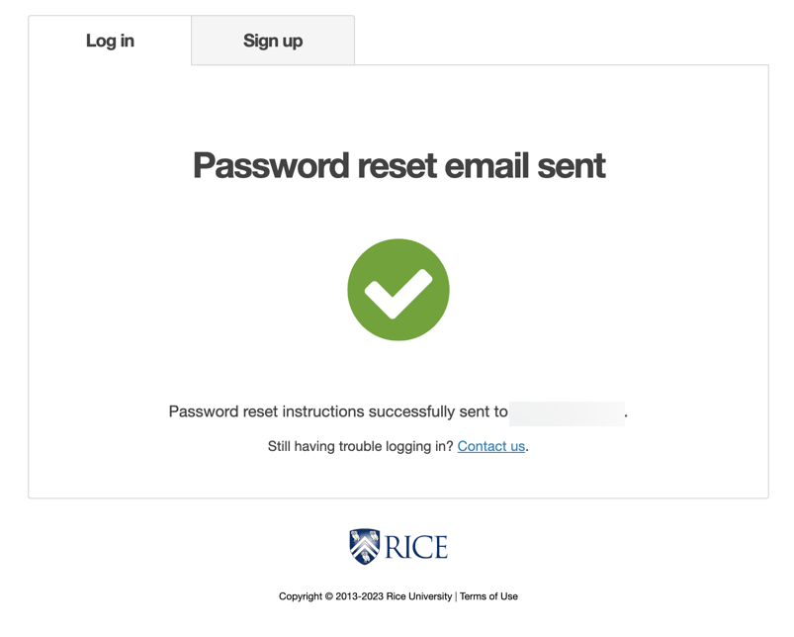Image resolution: width=794 pixels, height=637 pixels.
Task: Click inside the main white content card
Action: [x=397, y=218]
